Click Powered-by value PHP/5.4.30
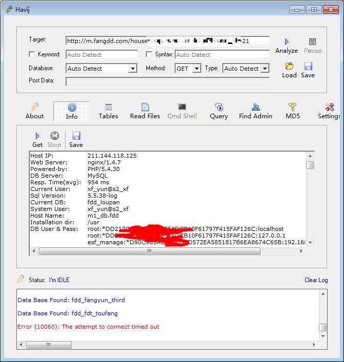The image size is (344, 362). point(103,169)
